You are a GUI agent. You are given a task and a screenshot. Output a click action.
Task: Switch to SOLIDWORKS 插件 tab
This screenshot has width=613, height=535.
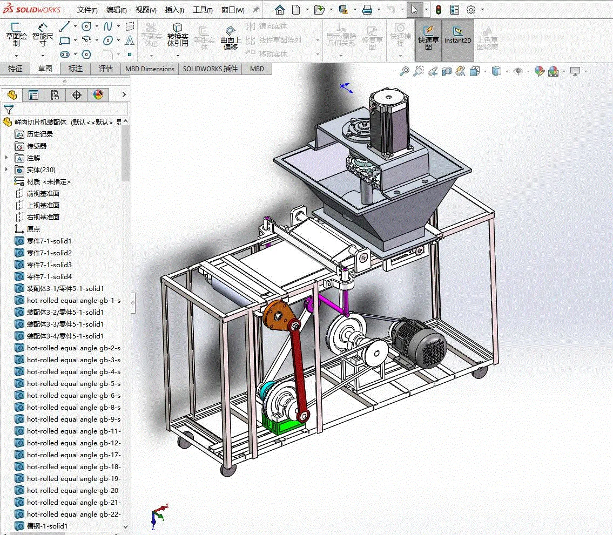210,69
